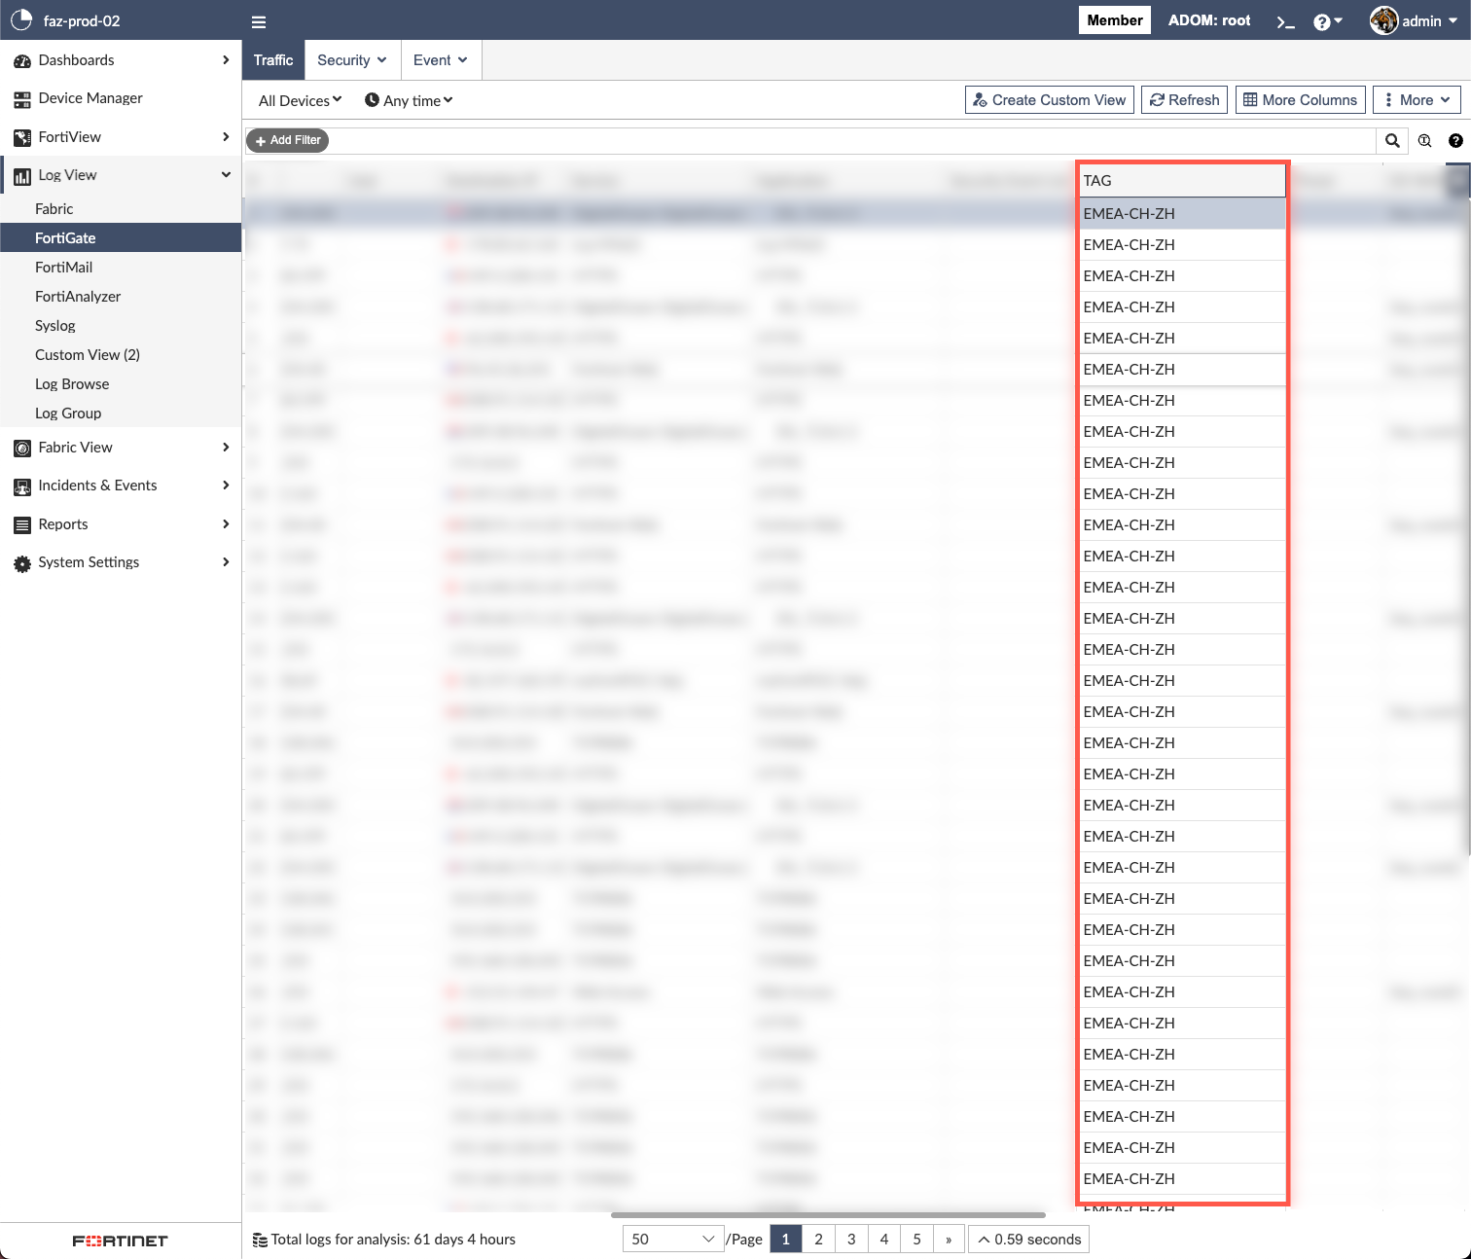Click the hamburger menu toggle icon
1471x1259 pixels.
tap(258, 21)
